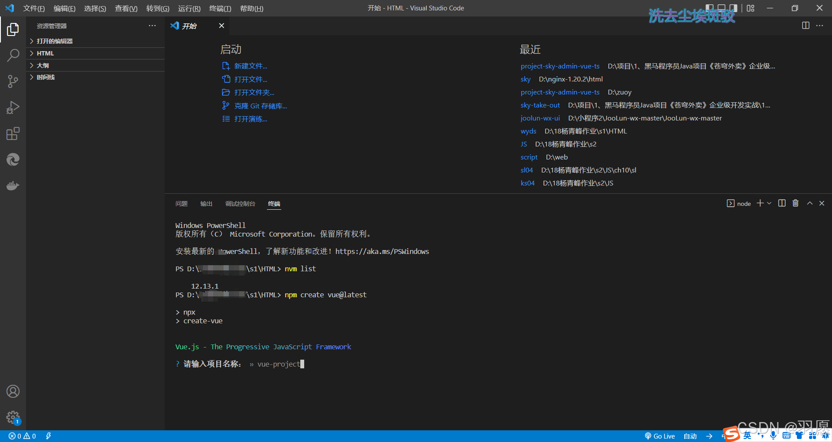Click the 克隆 Git 存储库... link
Screen dimensions: 832x442
click(260, 106)
